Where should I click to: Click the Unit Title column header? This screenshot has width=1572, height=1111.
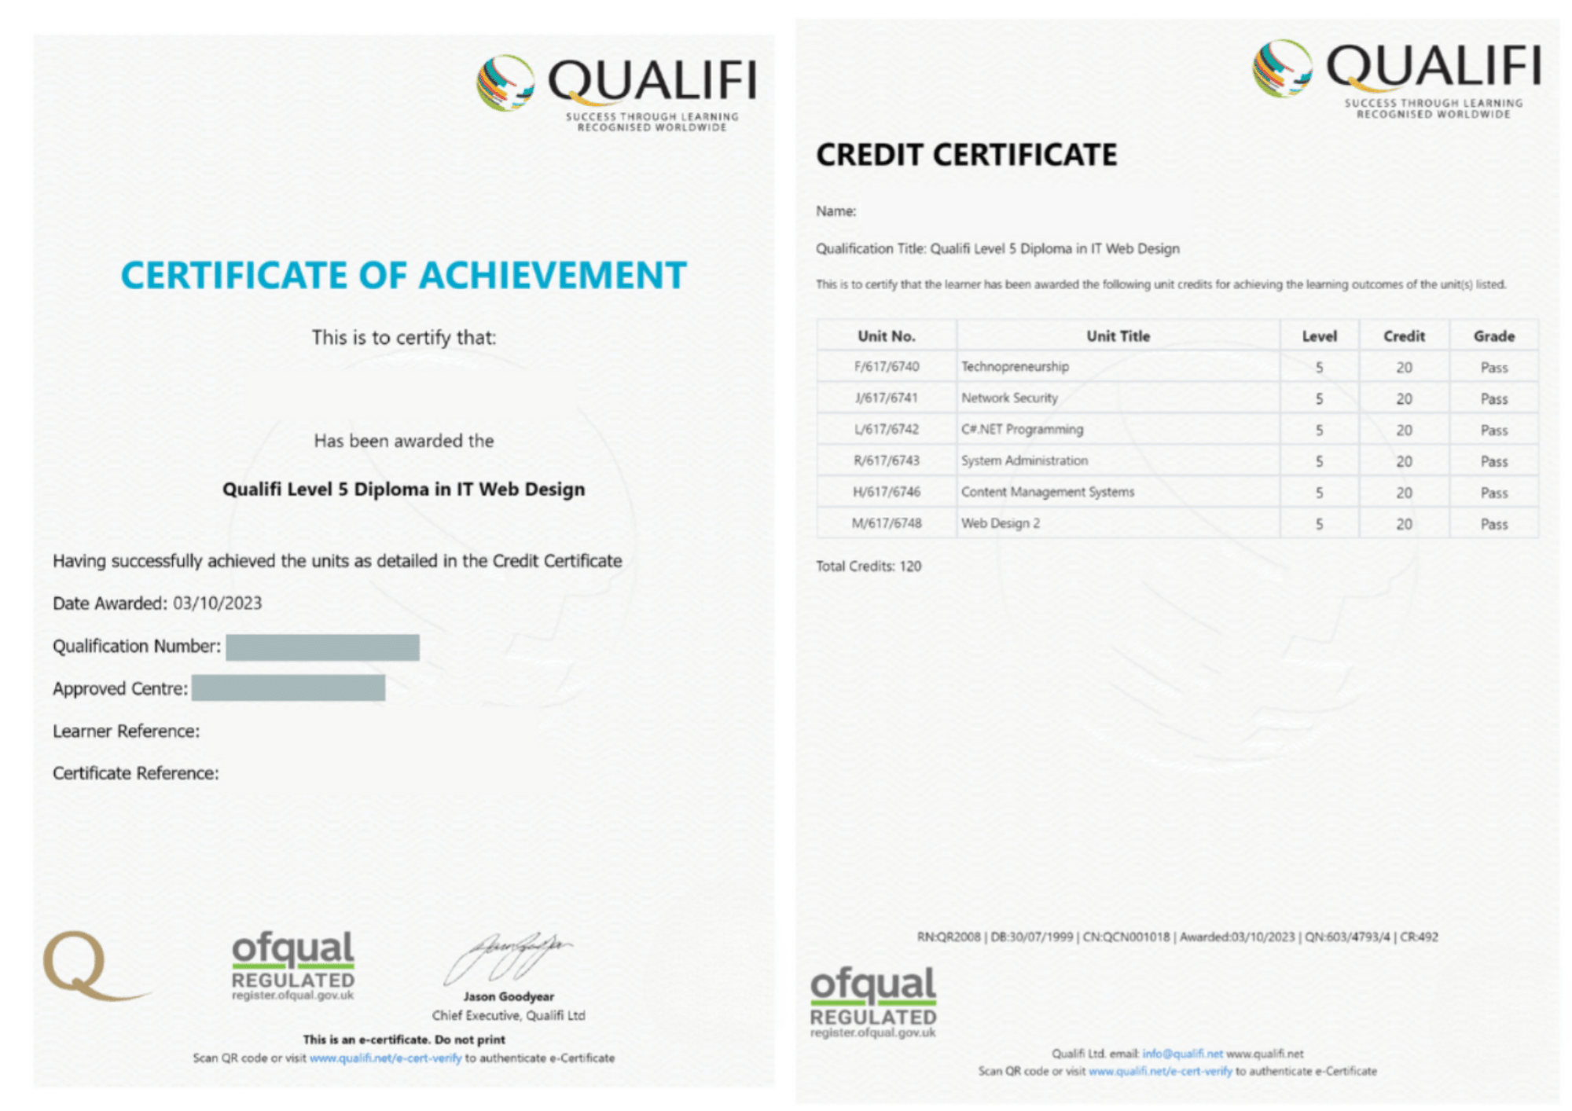(x=1118, y=336)
